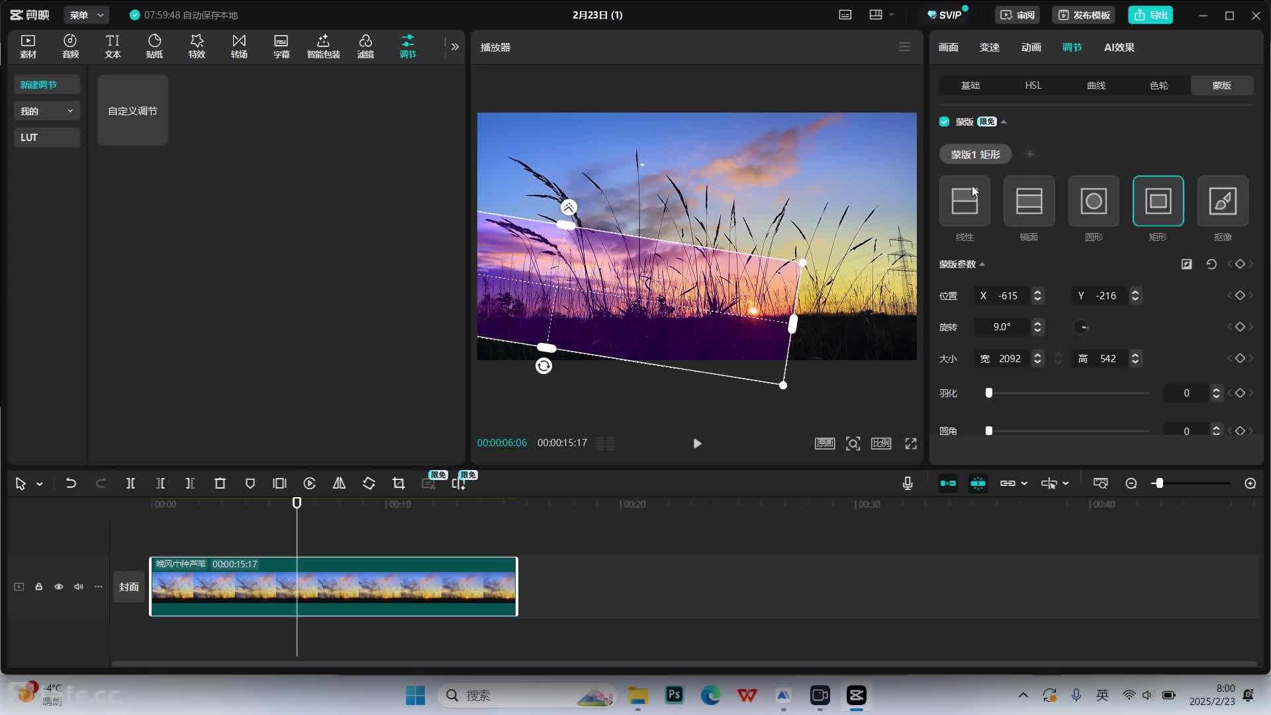Click the 封面 cover button

pyautogui.click(x=128, y=587)
